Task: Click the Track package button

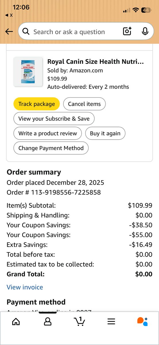Action: coord(36,104)
